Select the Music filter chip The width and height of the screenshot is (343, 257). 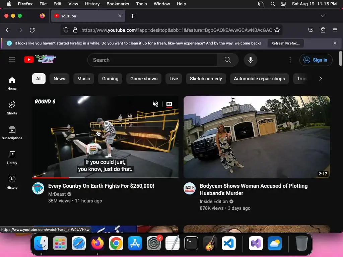click(83, 79)
